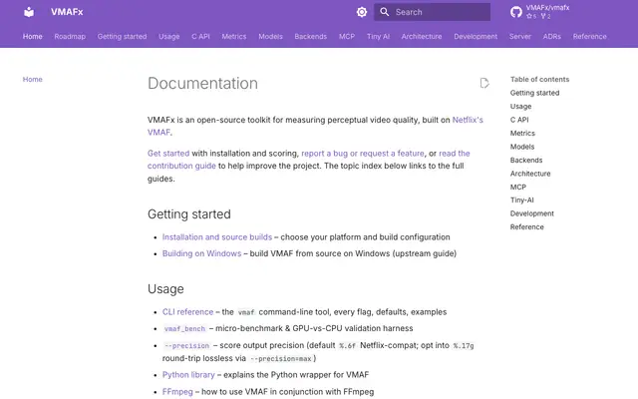Image resolution: width=638 pixels, height=399 pixels.
Task: Open the Building on Windows link
Action: pos(201,253)
